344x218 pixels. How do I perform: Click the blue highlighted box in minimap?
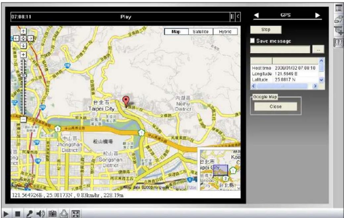click(x=221, y=170)
